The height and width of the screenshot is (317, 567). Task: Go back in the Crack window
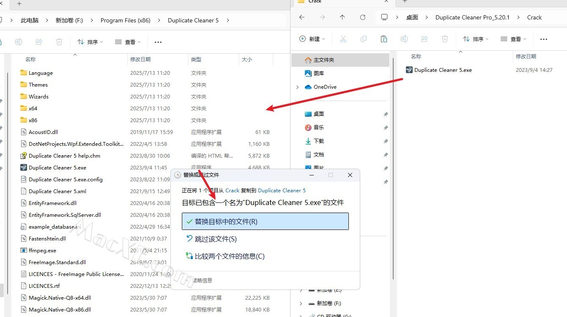pyautogui.click(x=302, y=17)
